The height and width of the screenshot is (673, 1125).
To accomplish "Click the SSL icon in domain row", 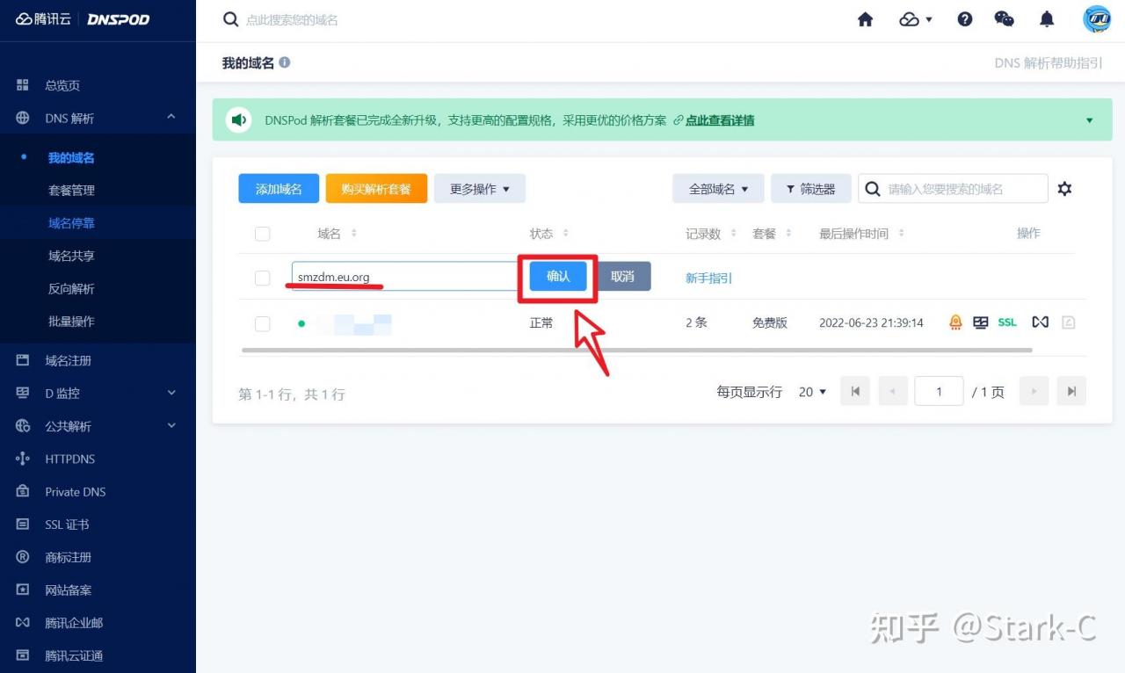I will coord(1007,322).
